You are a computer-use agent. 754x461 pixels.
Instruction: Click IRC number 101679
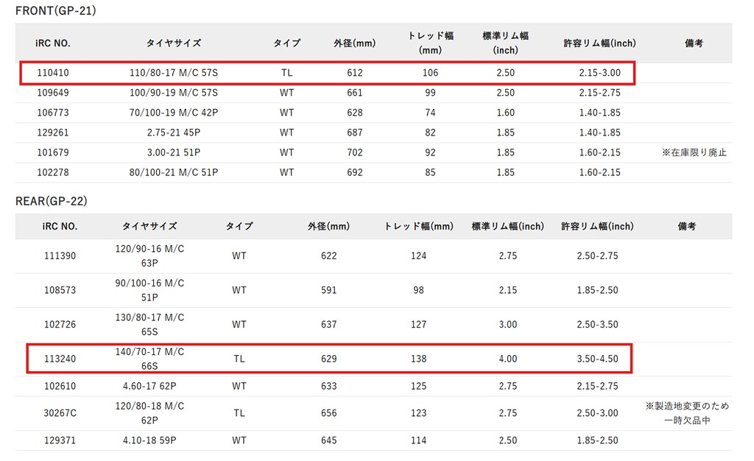point(53,152)
